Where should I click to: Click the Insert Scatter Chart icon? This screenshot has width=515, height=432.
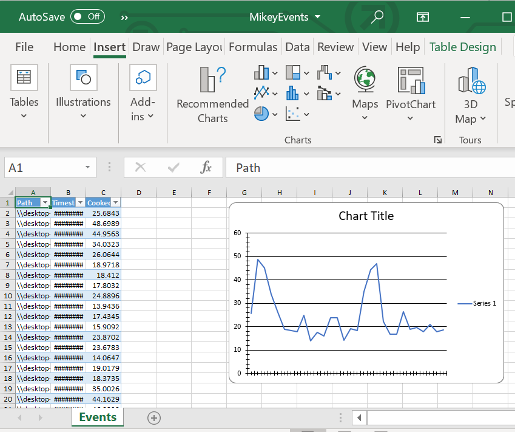tap(293, 114)
